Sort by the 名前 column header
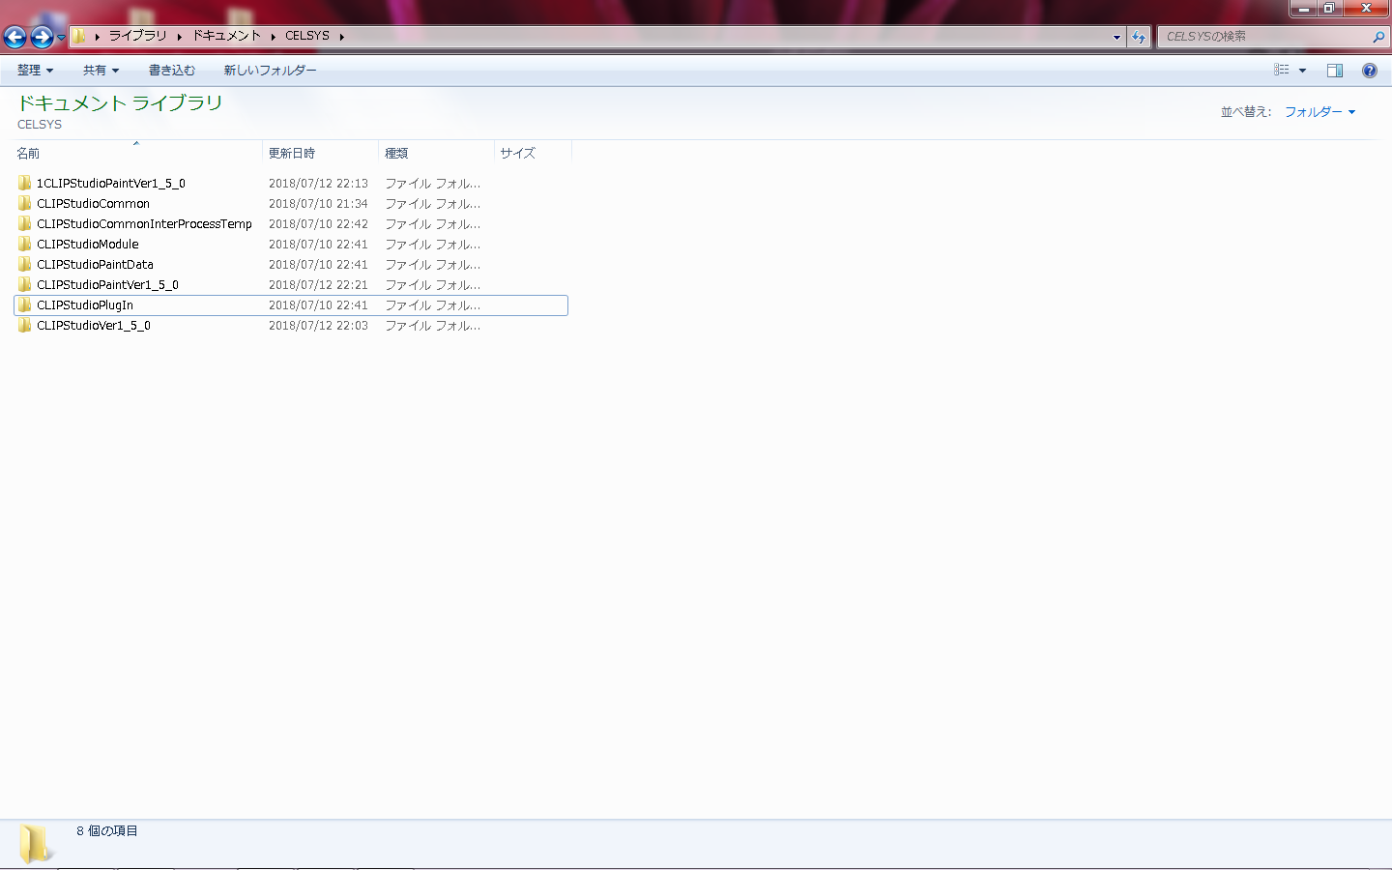 137,154
